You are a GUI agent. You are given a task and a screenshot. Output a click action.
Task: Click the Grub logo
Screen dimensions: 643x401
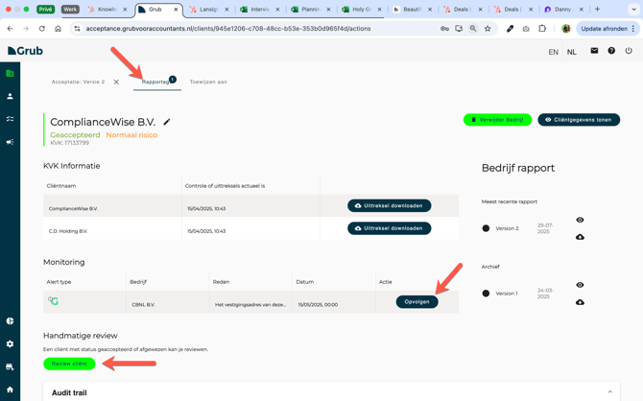25,51
